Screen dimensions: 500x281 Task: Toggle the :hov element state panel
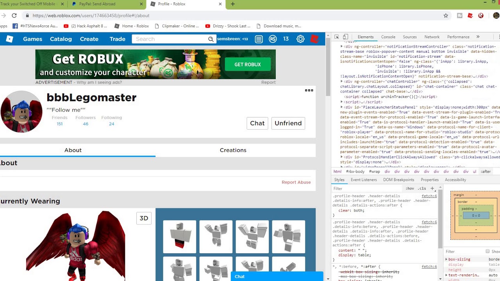[409, 189]
